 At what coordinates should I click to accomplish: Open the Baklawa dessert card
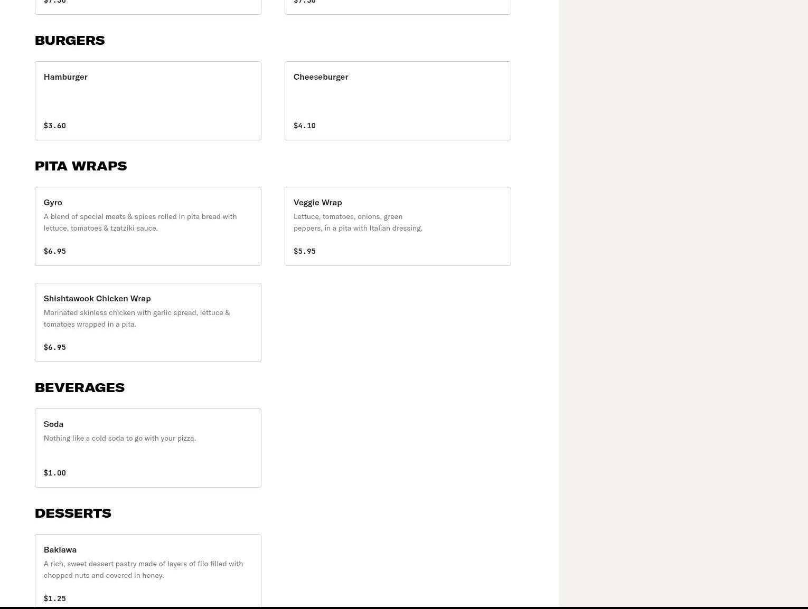[148, 572]
